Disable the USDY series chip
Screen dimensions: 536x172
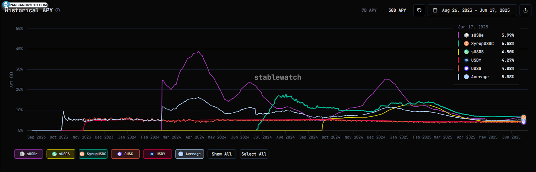coord(157,154)
